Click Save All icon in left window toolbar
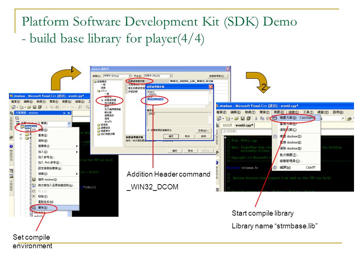Screen dimensions: 360x270 (x=40, y=107)
